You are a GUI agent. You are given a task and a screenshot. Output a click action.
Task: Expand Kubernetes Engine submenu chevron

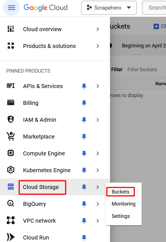coord(98,170)
